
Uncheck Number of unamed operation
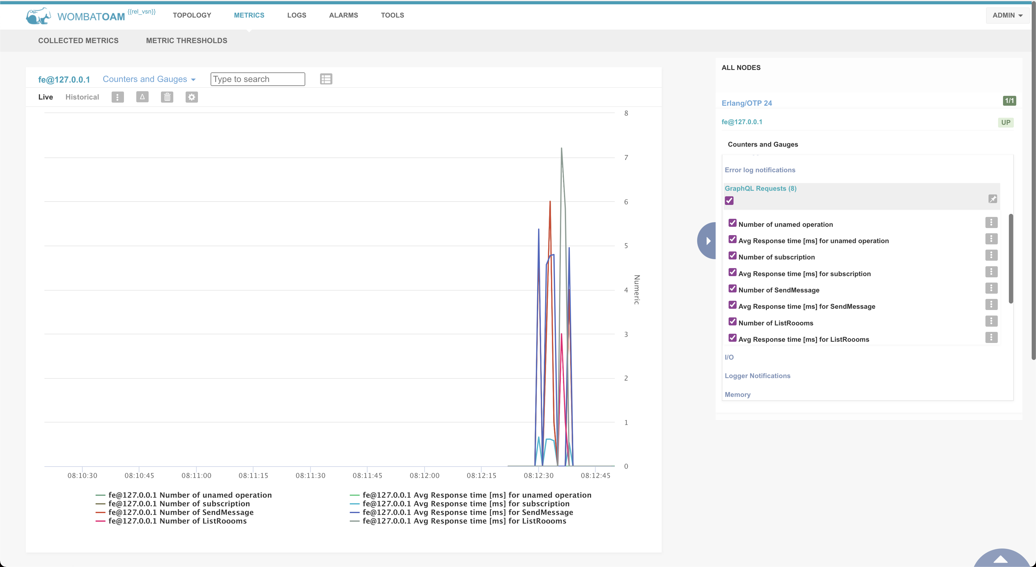tap(732, 222)
